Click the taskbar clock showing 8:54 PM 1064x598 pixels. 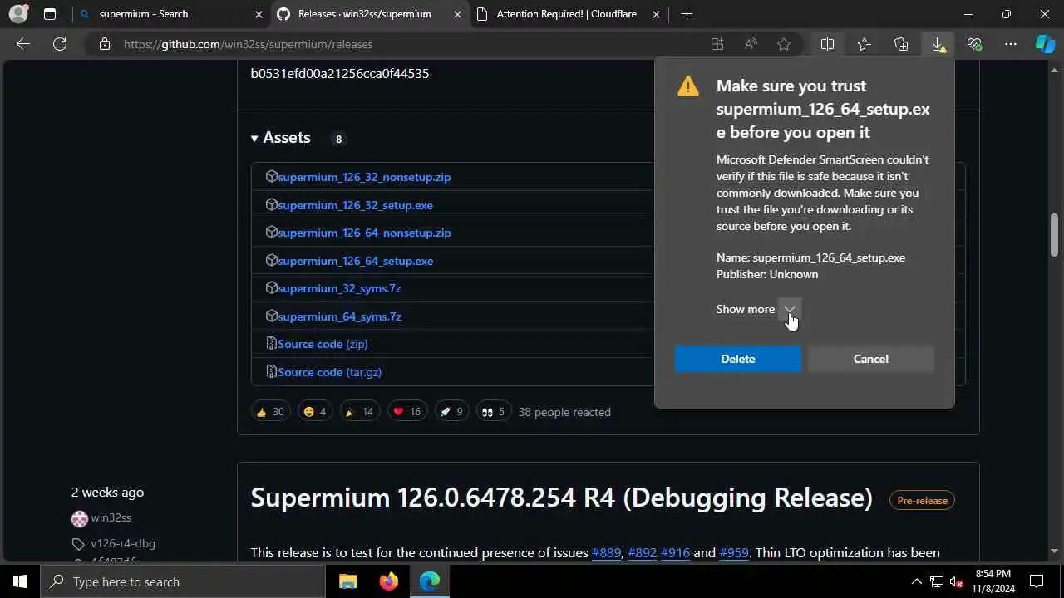[993, 581]
